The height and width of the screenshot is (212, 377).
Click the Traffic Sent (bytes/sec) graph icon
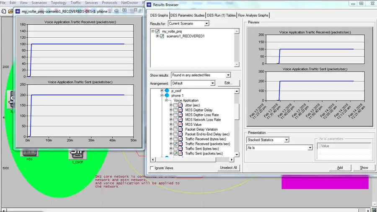[180, 148]
